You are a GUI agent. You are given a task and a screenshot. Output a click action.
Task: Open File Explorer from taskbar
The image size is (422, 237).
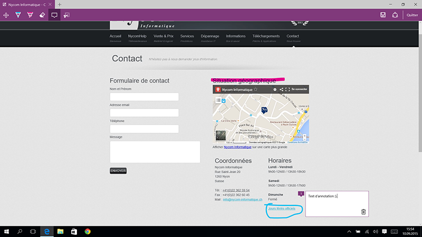pos(60,231)
